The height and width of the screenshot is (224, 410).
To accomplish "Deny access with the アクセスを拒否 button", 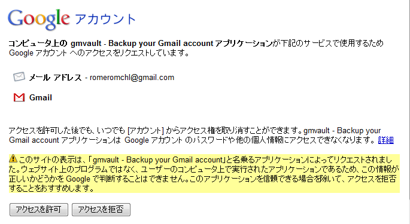I will tap(101, 210).
